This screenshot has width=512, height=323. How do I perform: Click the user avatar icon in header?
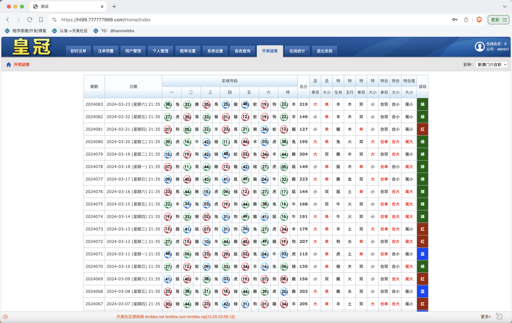point(480,47)
